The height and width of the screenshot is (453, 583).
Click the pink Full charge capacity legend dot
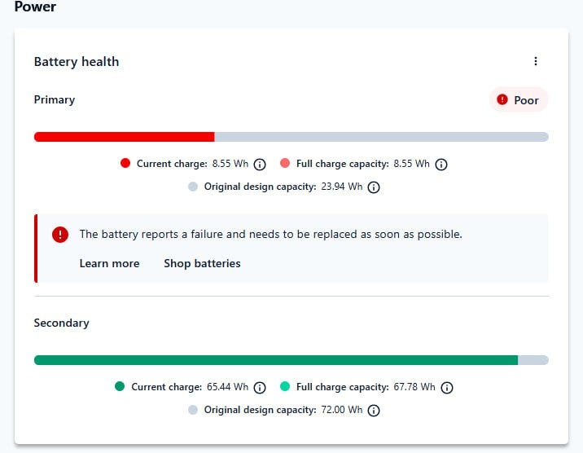pos(285,163)
